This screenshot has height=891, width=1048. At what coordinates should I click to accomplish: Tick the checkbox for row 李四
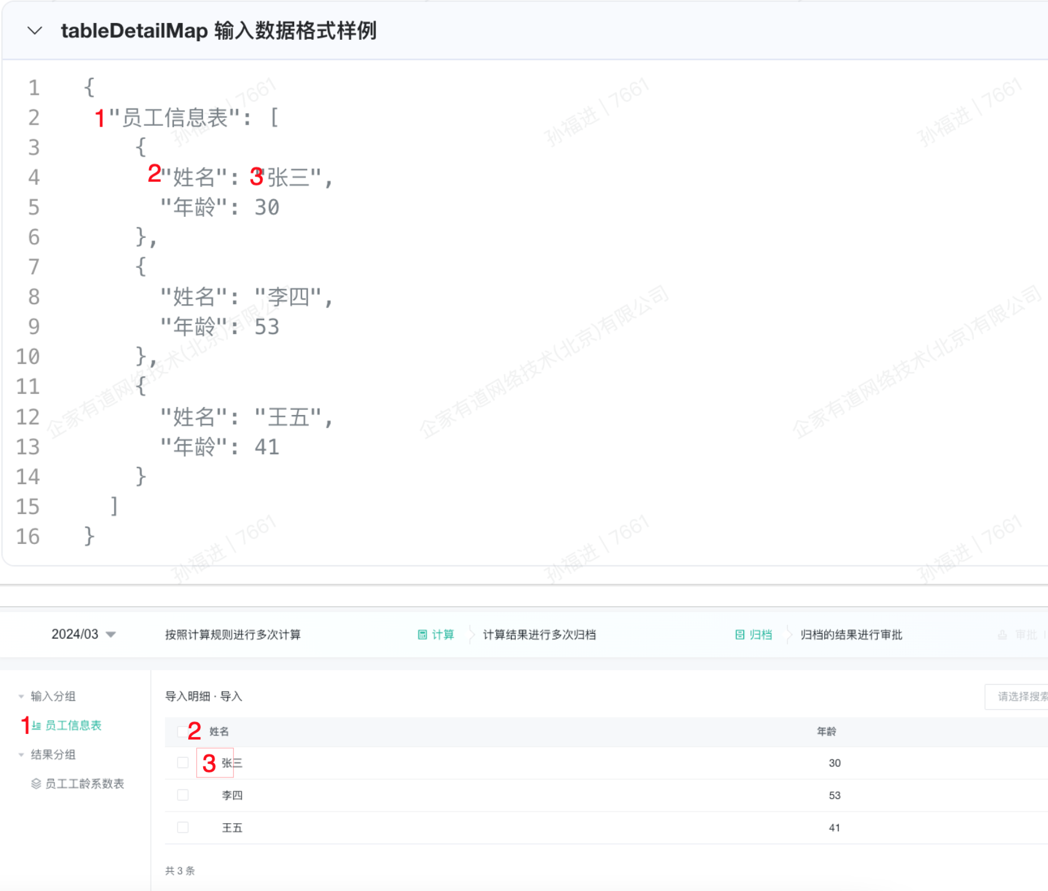[183, 795]
